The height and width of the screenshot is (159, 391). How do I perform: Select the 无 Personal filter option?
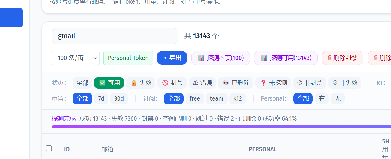pos(338,98)
